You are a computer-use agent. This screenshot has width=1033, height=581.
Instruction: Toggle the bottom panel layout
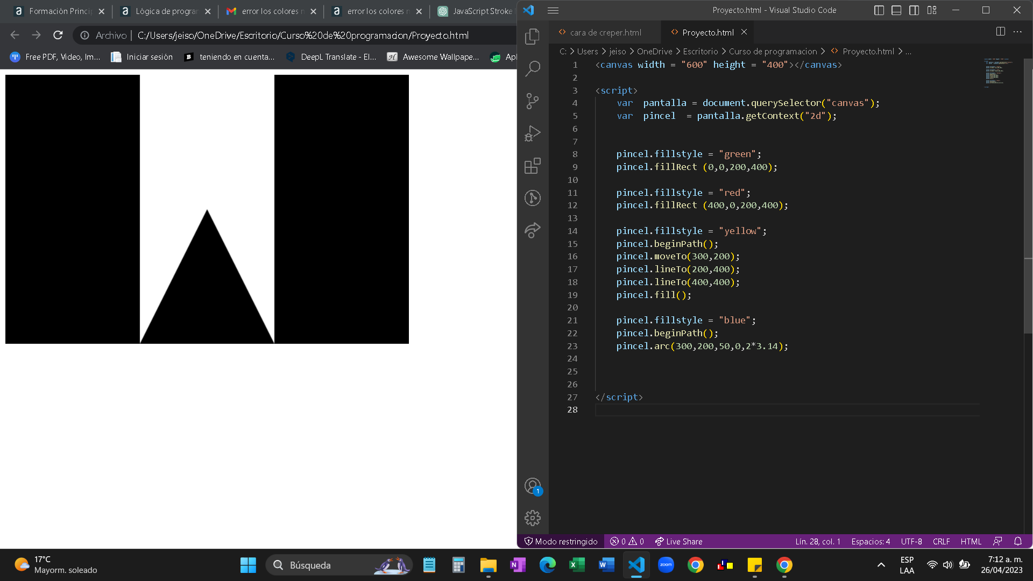896,10
